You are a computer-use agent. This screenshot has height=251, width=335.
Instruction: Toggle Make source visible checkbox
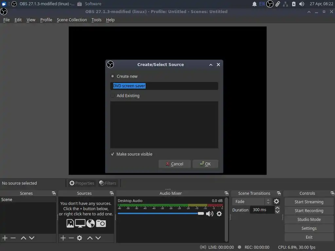pos(113,154)
